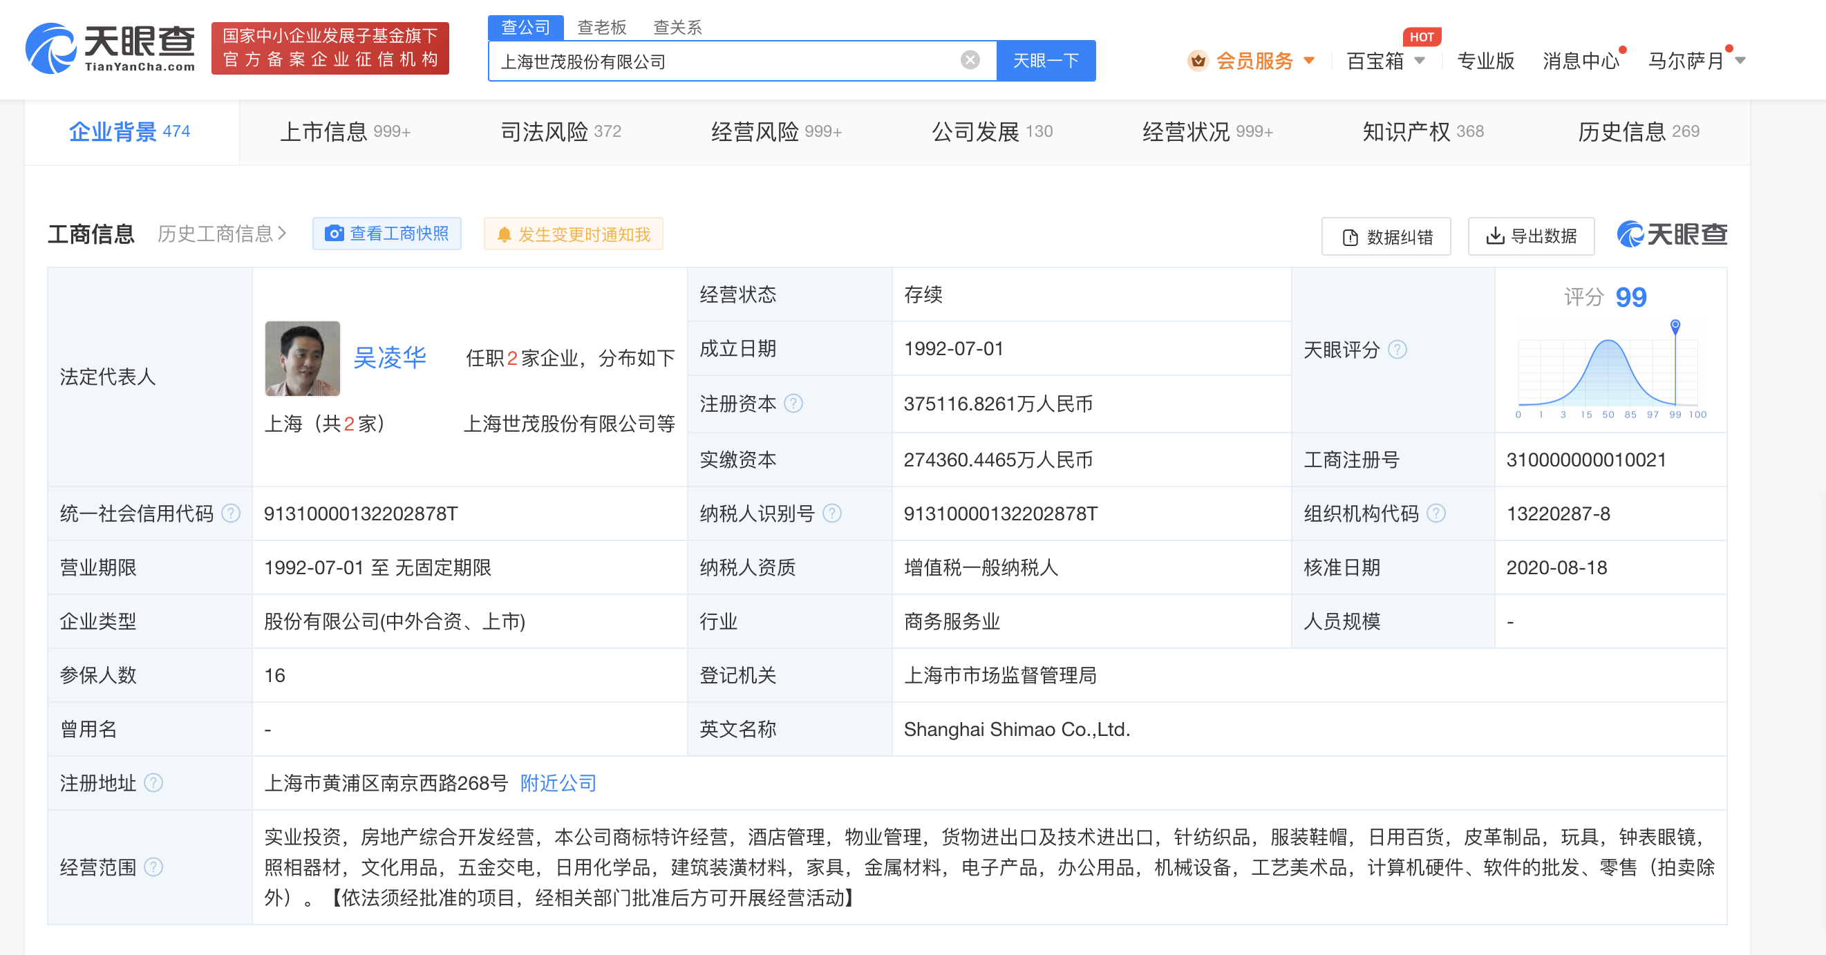The image size is (1826, 955).
Task: Click the crown icon beside 会员服务
Action: pyautogui.click(x=1197, y=61)
